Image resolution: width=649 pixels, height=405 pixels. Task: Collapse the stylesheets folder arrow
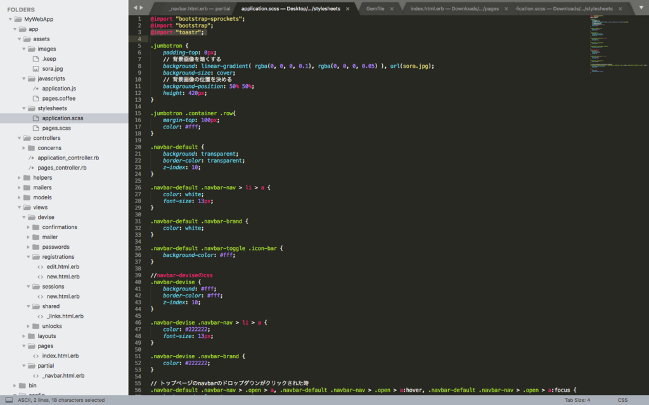click(24, 108)
